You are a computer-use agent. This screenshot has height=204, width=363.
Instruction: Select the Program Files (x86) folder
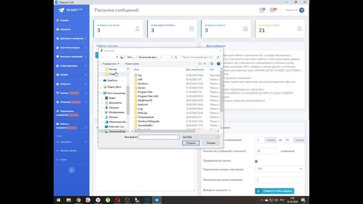148,96
